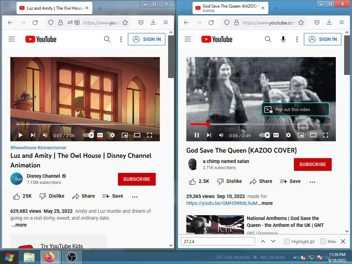
Task: Open settings gear in the left video player
Action: (x=112, y=135)
